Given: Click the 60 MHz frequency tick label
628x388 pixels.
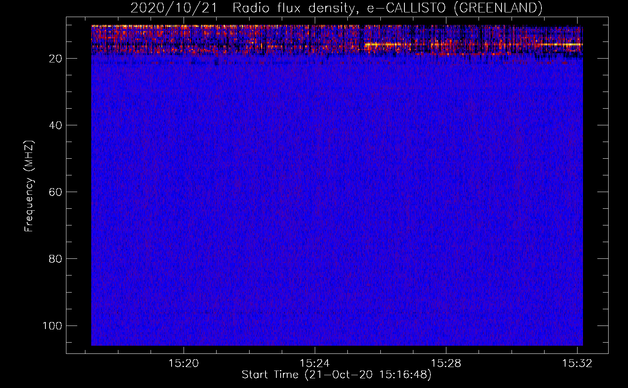Looking at the screenshot, I should [56, 192].
